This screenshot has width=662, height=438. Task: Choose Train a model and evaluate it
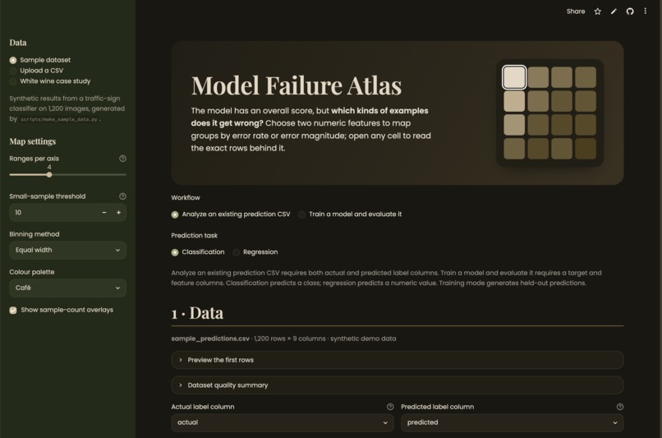(x=350, y=214)
